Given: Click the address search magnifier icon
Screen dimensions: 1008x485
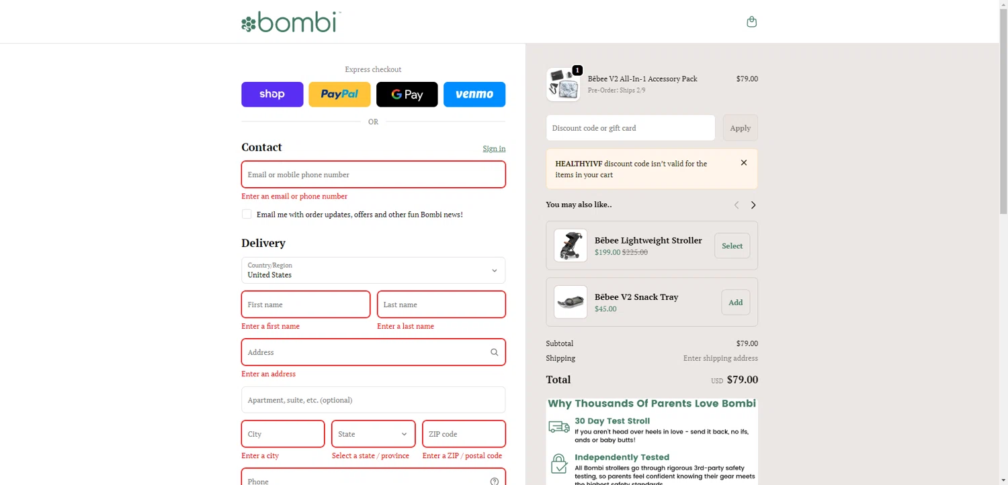Looking at the screenshot, I should [494, 352].
